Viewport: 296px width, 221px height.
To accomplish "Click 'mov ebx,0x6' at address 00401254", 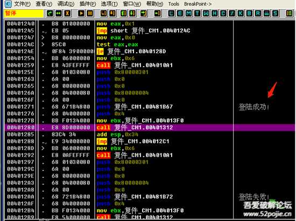I will [x=116, y=58].
